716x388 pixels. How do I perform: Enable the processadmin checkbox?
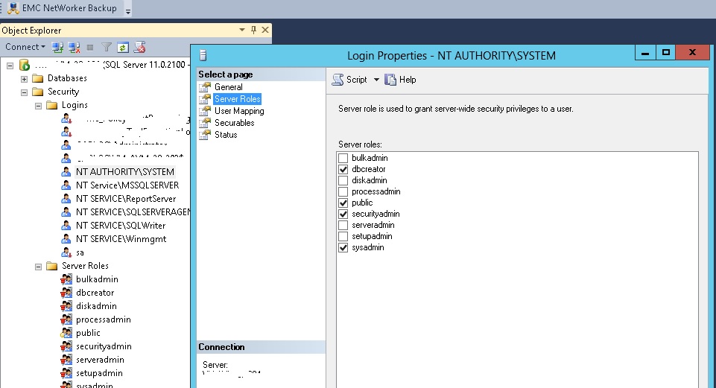(x=343, y=191)
